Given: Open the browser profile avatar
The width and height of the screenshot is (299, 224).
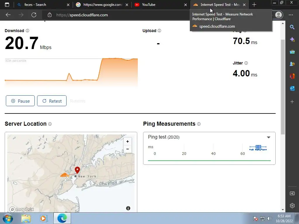Looking at the screenshot, I should point(279,15).
